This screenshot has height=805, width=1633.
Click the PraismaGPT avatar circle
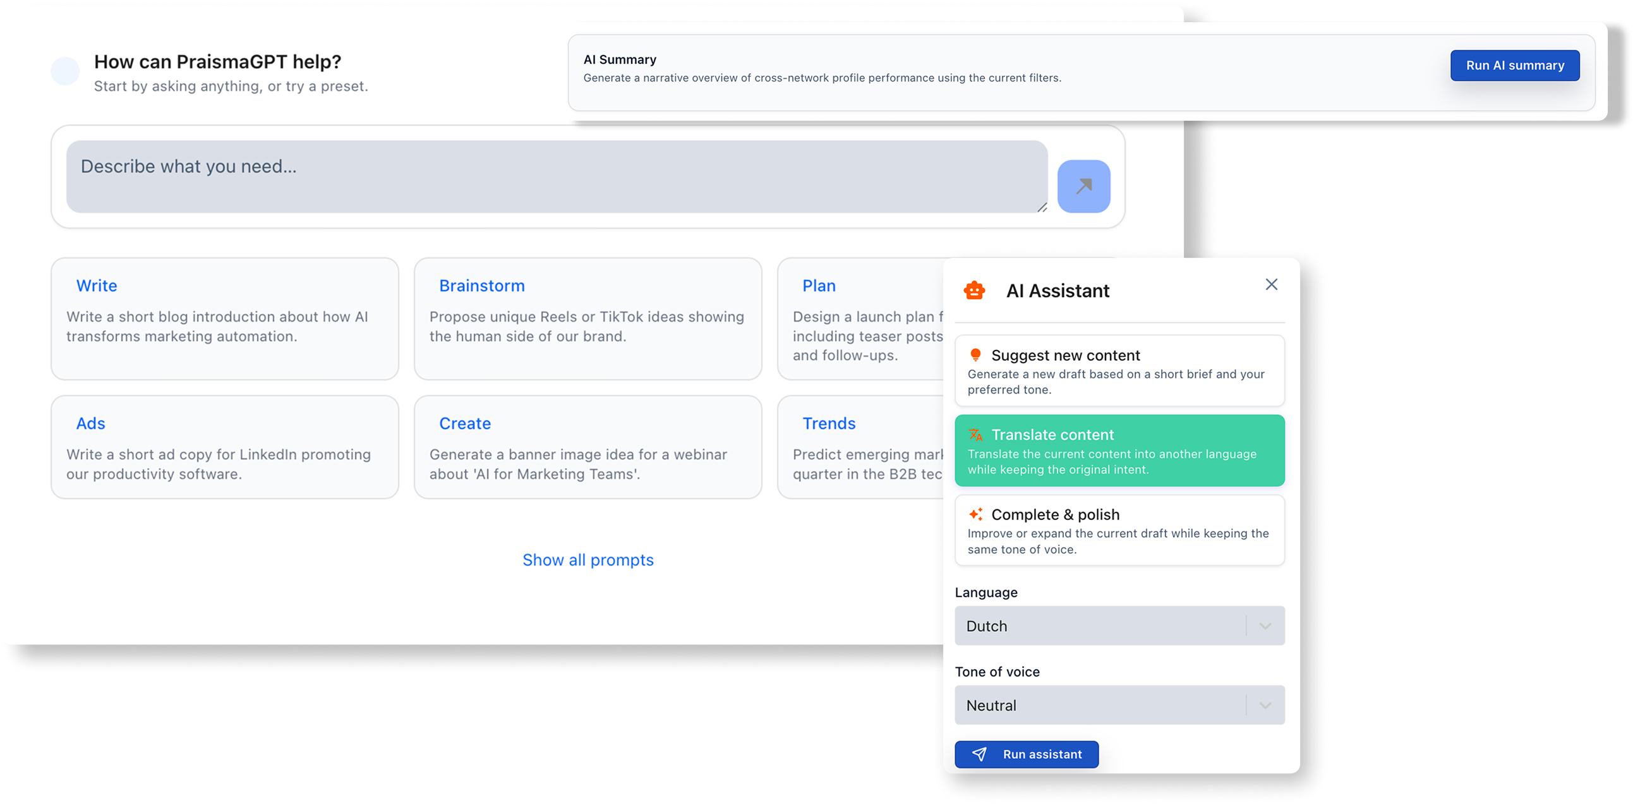tap(65, 71)
